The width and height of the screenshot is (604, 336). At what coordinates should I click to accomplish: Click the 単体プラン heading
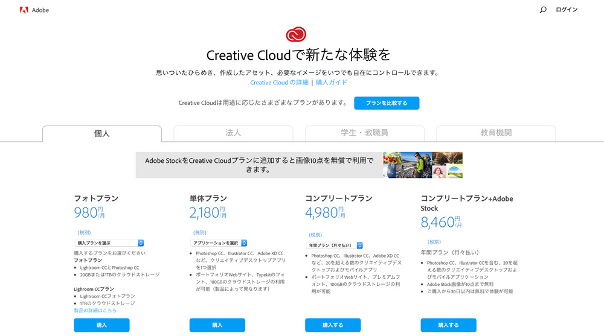tap(208, 198)
